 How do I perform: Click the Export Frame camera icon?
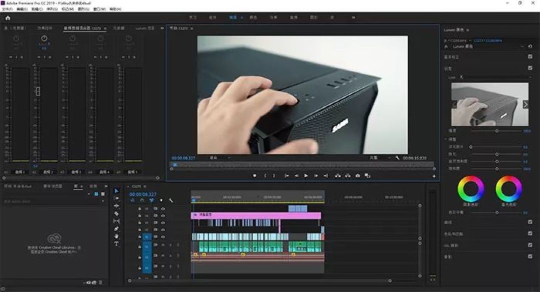click(357, 176)
